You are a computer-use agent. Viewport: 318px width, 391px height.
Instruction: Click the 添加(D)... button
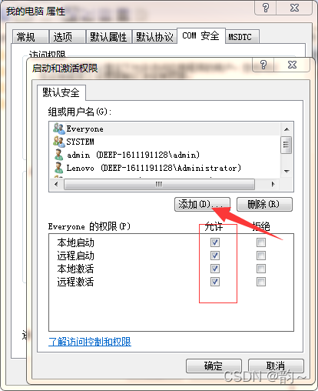point(202,204)
